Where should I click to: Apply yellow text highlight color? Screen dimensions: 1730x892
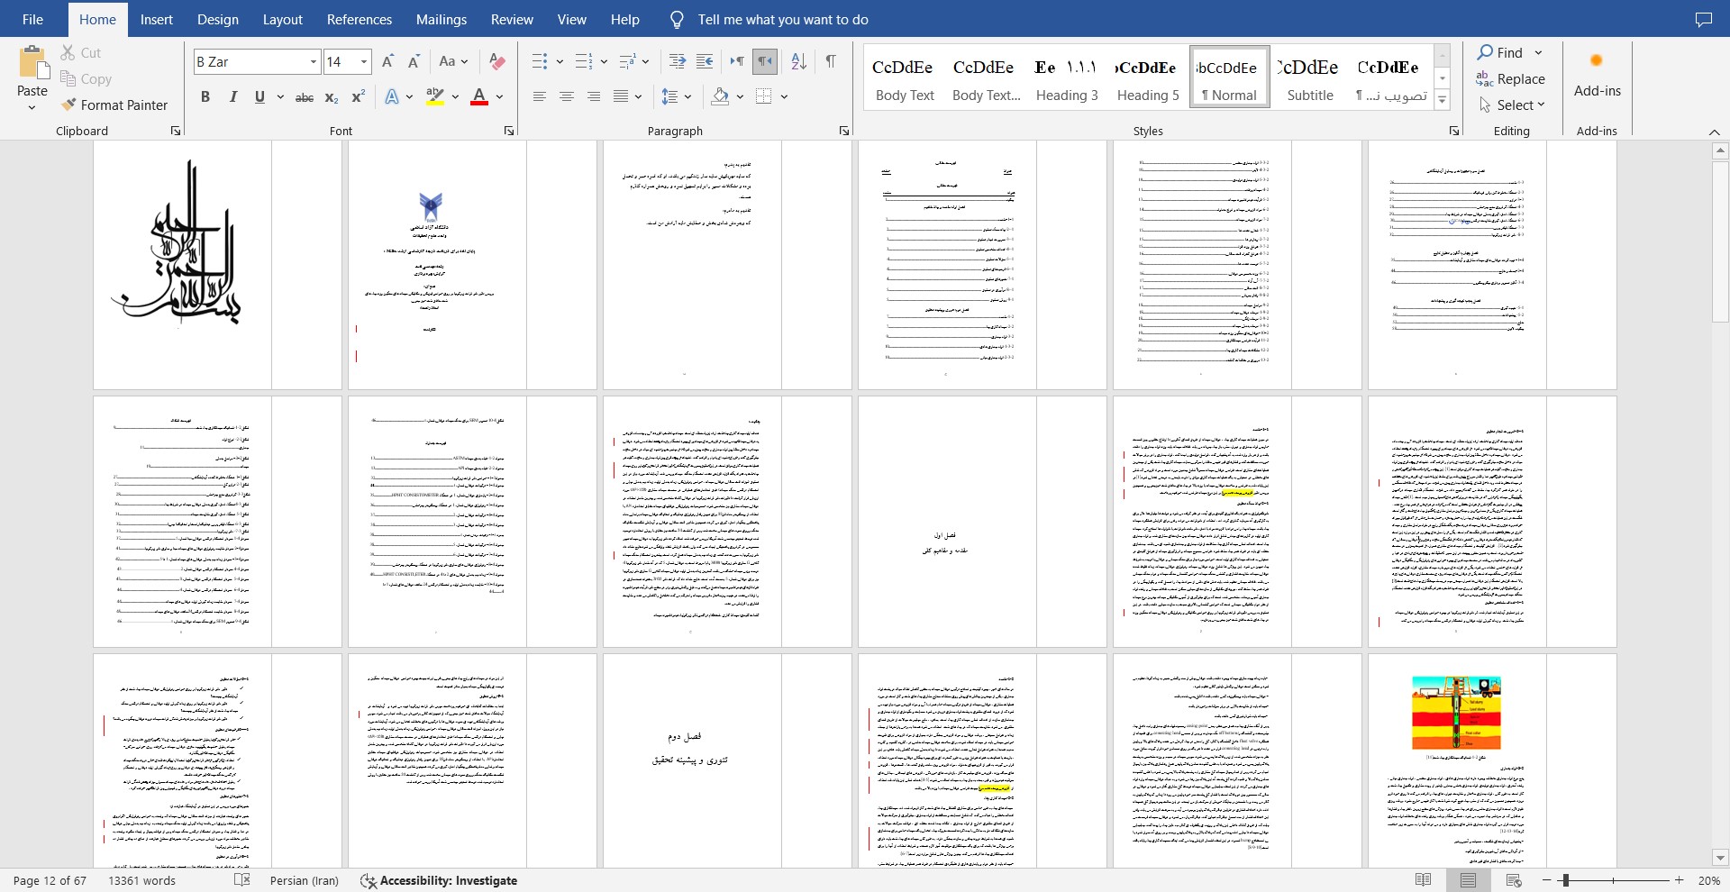click(435, 97)
